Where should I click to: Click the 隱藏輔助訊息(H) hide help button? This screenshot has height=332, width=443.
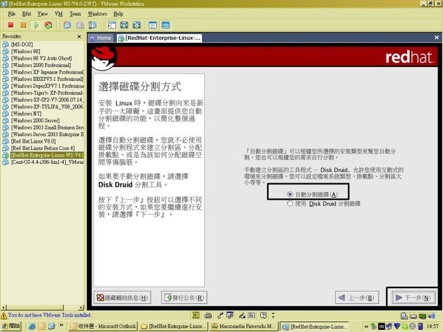[122, 298]
